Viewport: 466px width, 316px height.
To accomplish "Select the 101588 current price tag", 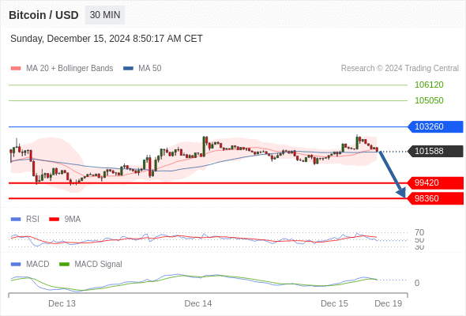I will pyautogui.click(x=435, y=151).
